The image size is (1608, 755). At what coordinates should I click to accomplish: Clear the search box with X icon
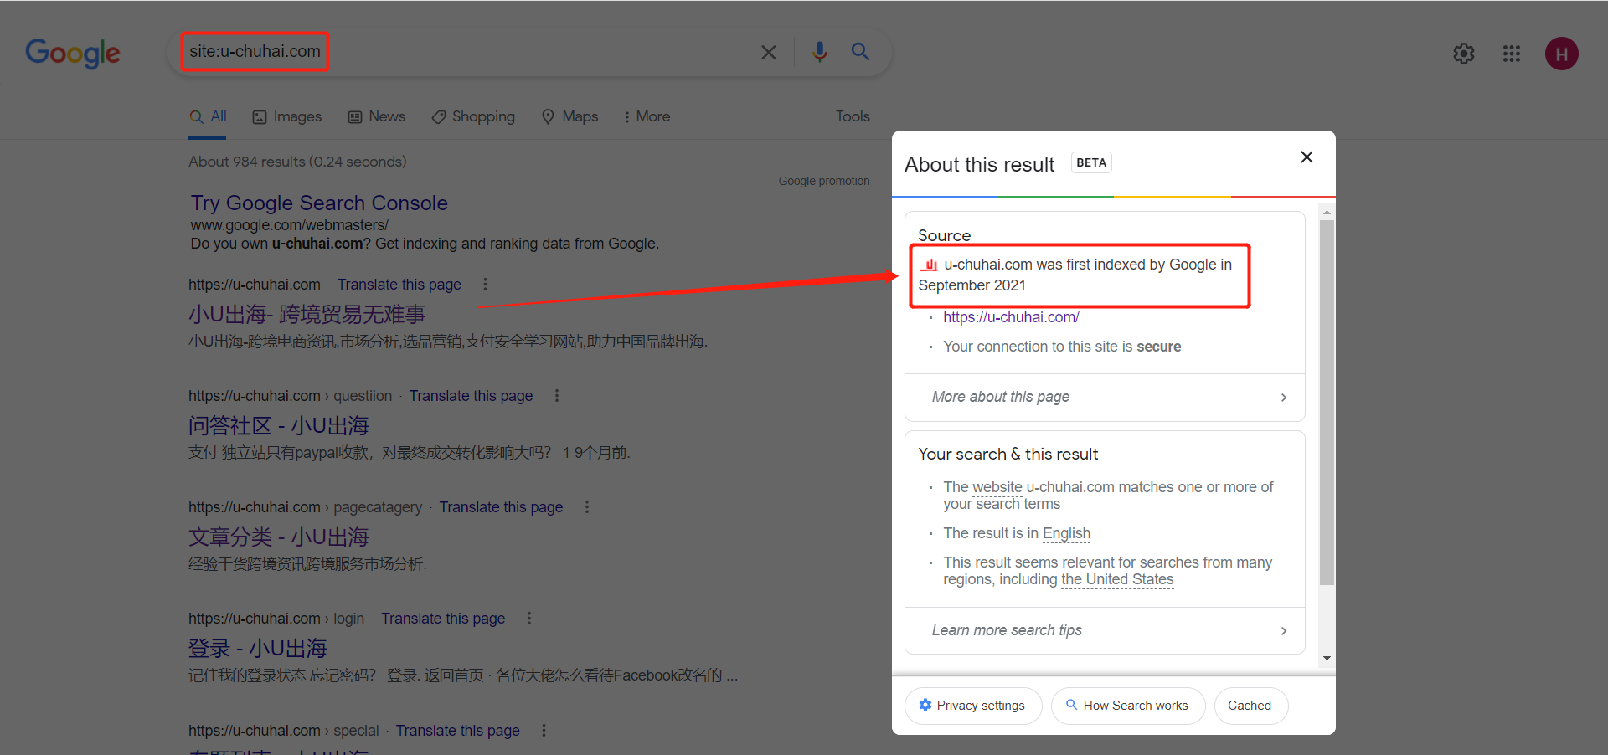[768, 53]
